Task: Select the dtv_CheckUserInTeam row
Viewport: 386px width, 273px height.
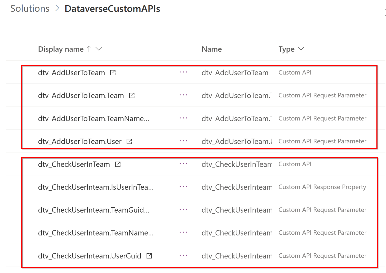Action: [x=74, y=164]
